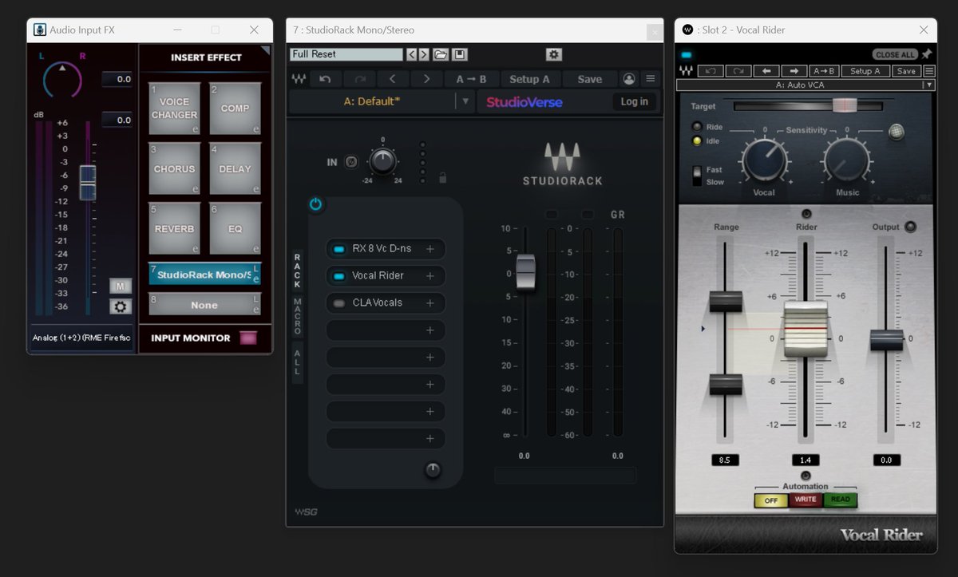Open the StudioRack window gear settings
The width and height of the screenshot is (958, 577).
tap(554, 54)
